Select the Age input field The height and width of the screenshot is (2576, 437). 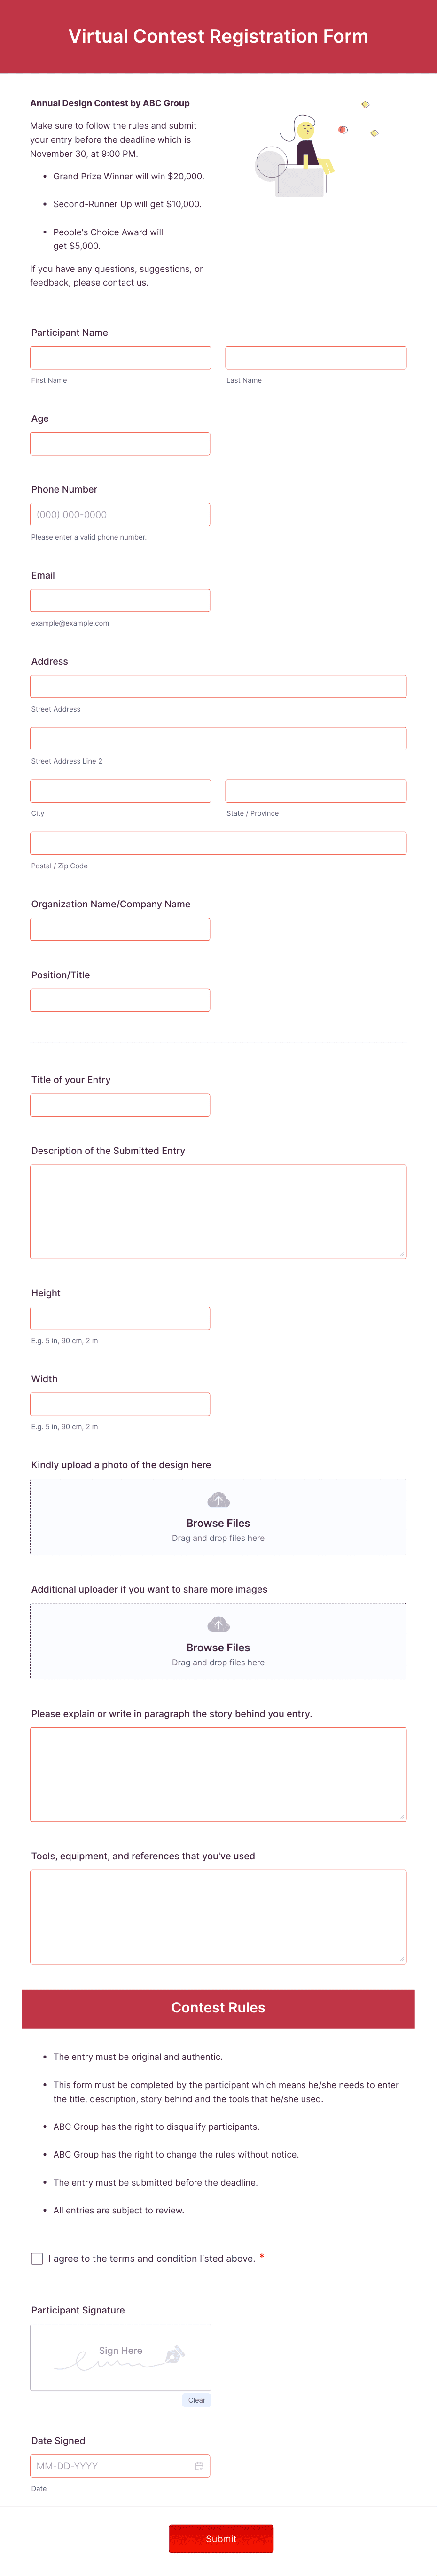coord(120,443)
